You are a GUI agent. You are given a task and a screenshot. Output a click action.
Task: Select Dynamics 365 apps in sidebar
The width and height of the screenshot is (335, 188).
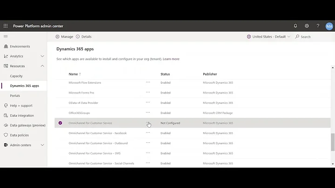24,86
